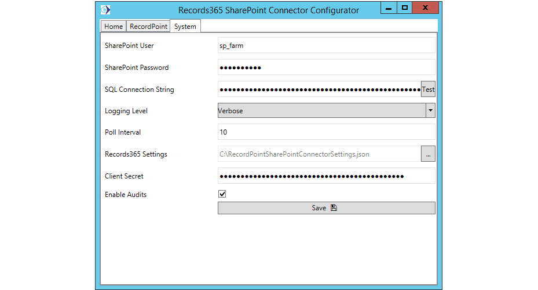Toggle the Enable Audits checkbox
Screen dimensions: 538x290
pos(222,194)
